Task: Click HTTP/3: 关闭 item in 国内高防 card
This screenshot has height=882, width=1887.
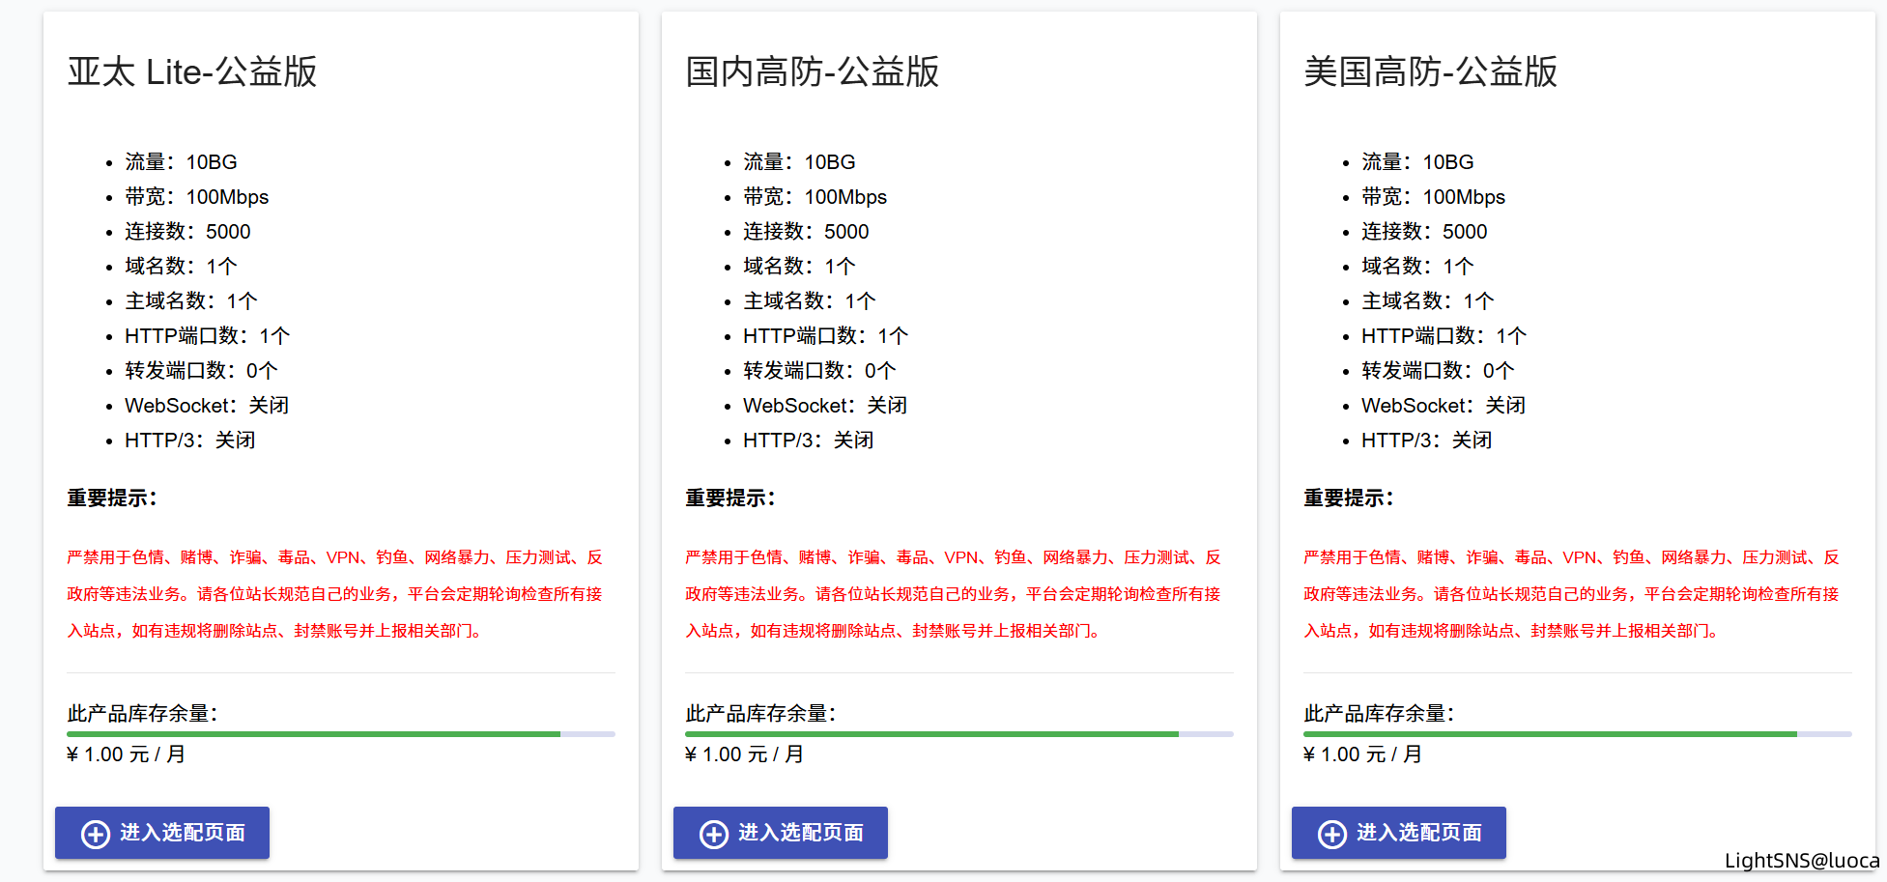Action: [808, 441]
